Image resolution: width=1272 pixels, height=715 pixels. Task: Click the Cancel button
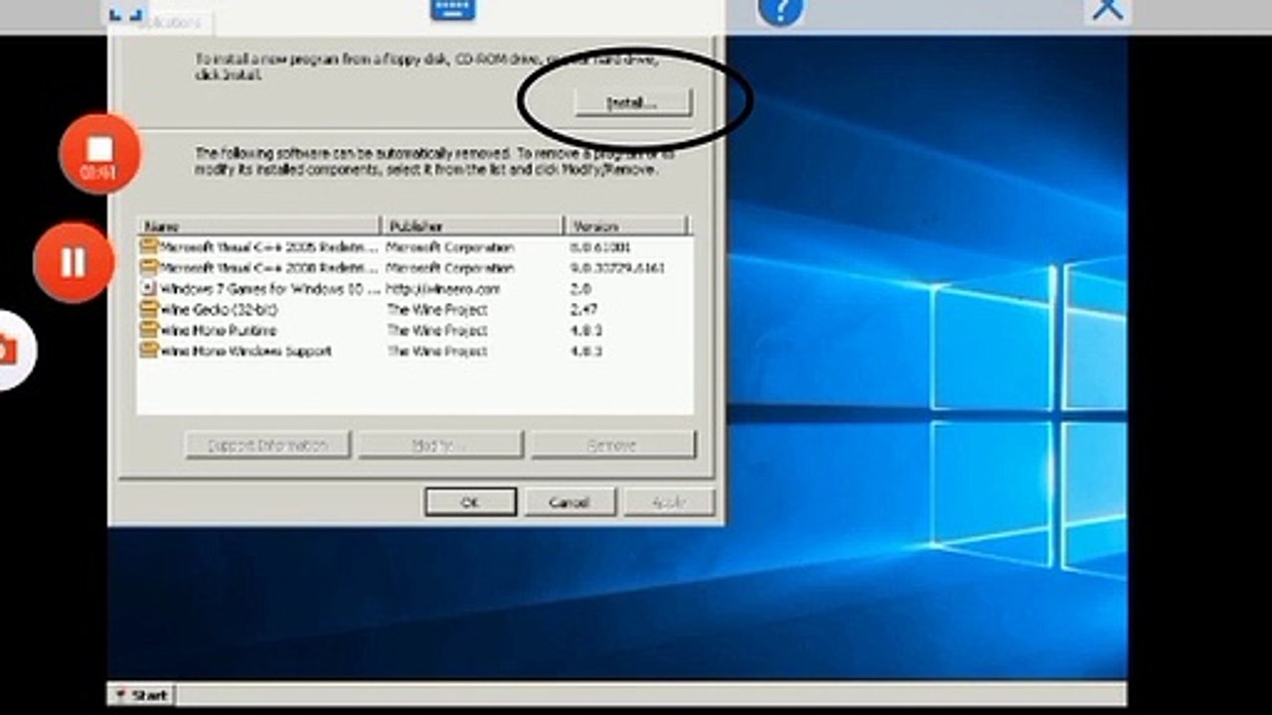coord(569,501)
